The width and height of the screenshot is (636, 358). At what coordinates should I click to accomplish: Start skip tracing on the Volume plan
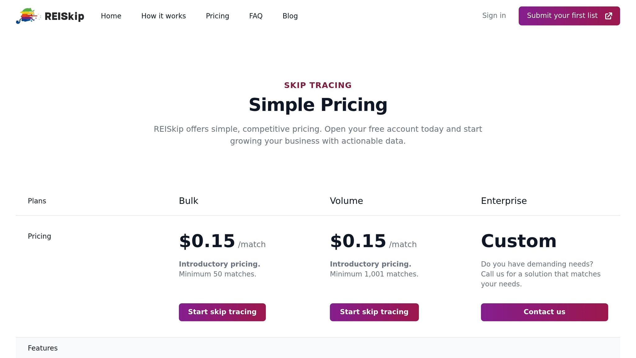374,312
